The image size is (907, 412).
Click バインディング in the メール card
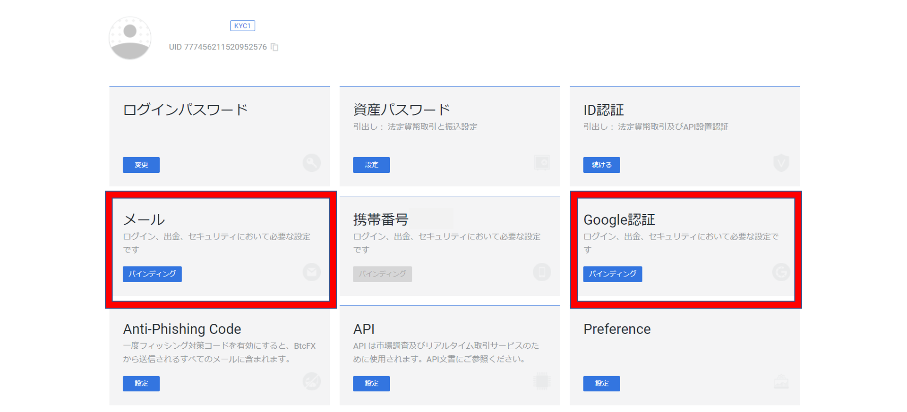(x=152, y=274)
